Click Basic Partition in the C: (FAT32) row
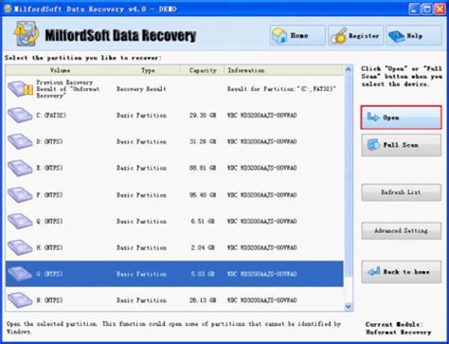The image size is (449, 344). tap(141, 116)
